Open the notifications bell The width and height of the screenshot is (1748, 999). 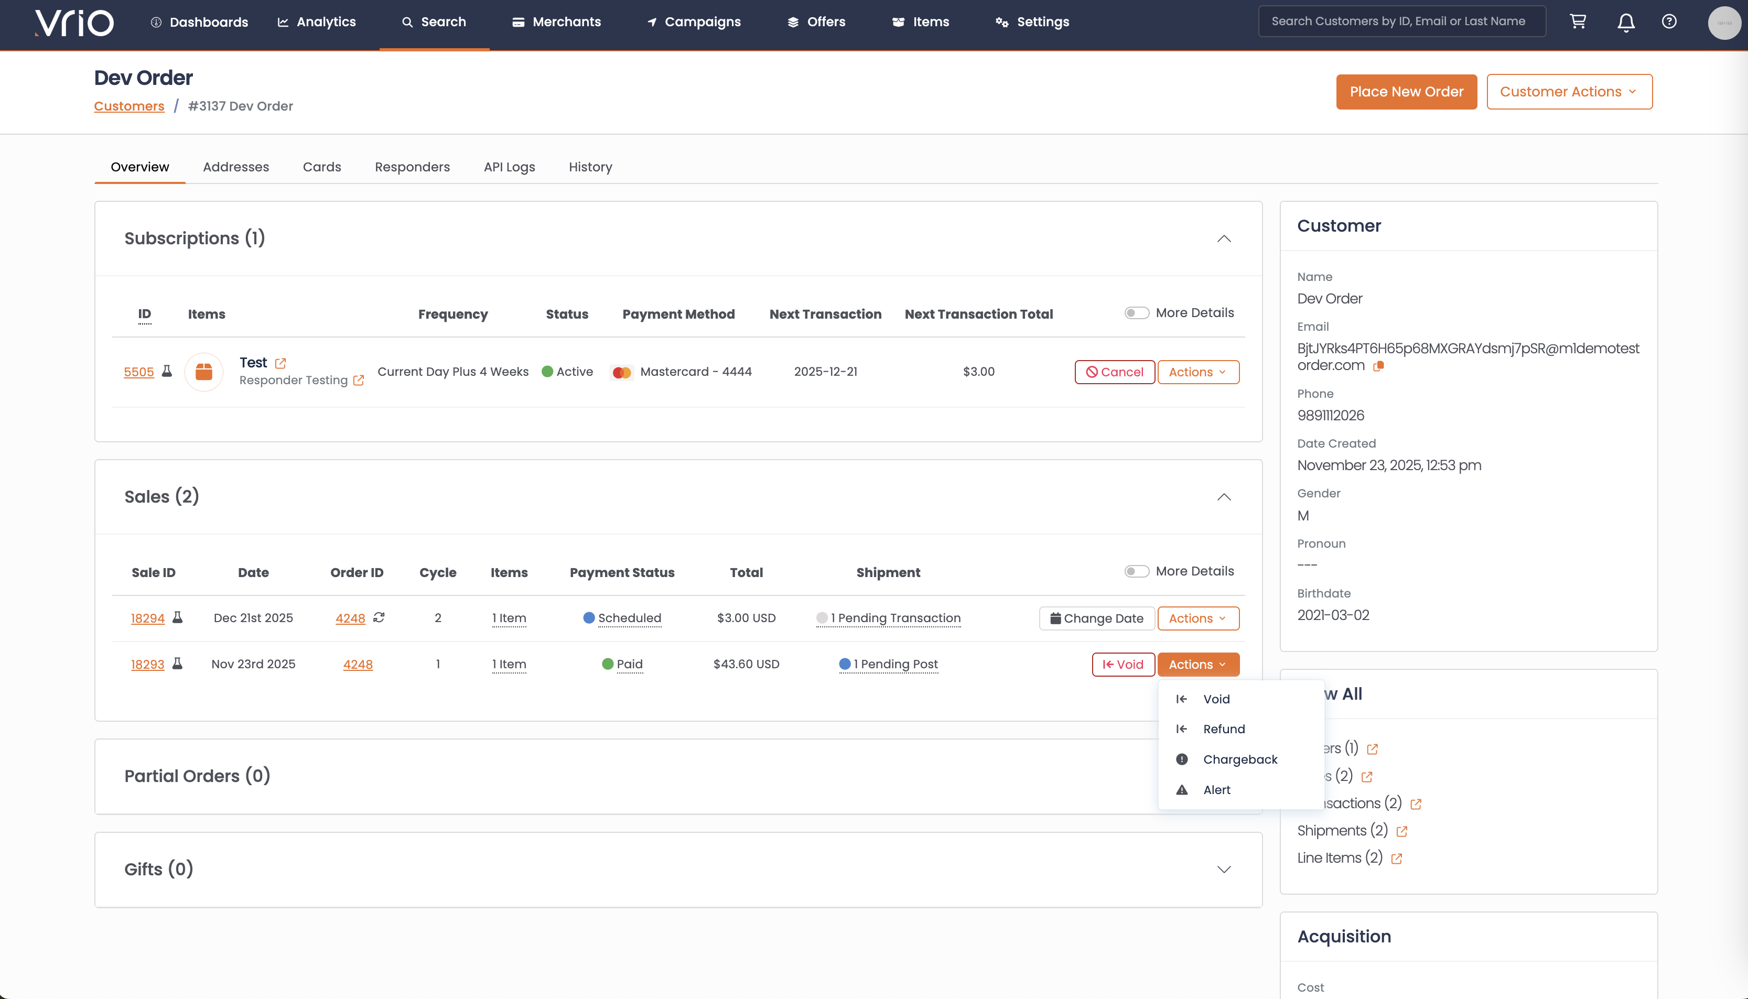(1626, 22)
